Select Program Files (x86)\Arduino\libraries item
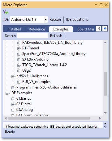This screenshot has width=112, height=141. [x=46, y=87]
